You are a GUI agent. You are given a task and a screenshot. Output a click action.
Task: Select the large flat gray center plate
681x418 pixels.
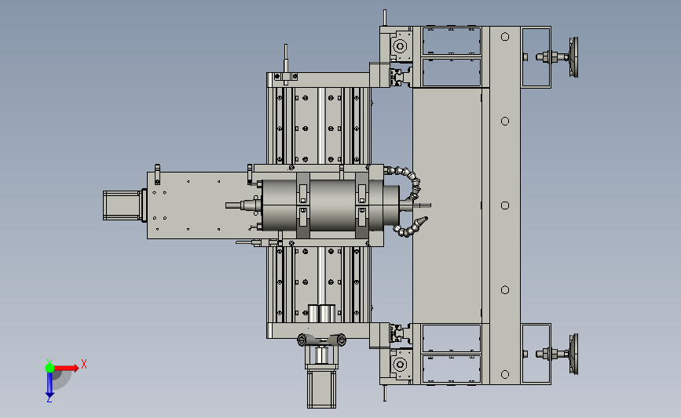pos(448,205)
